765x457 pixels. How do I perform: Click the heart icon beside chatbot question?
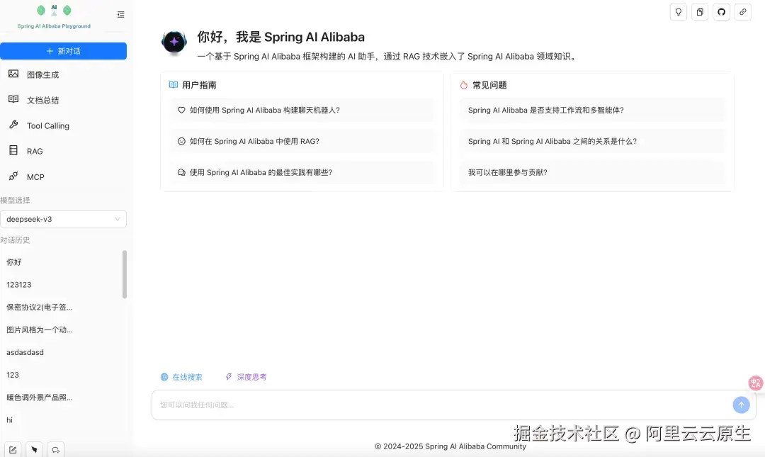[x=181, y=111]
